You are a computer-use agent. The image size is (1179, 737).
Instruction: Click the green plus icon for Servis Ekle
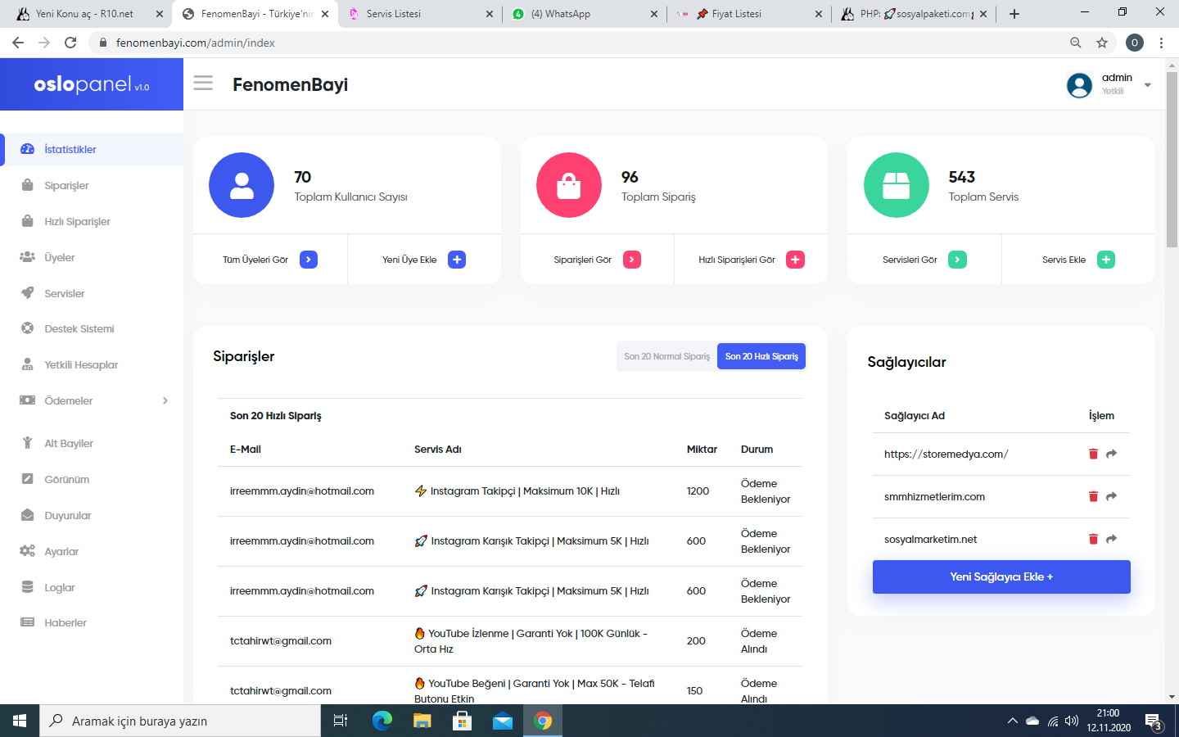[x=1106, y=260]
